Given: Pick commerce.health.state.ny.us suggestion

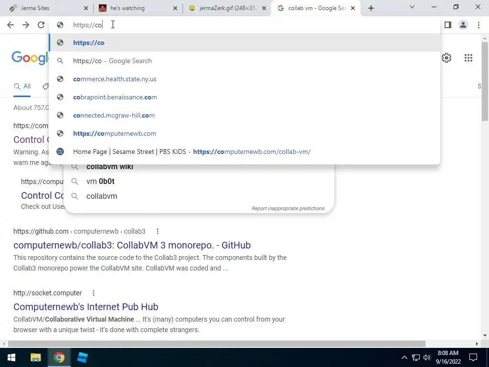Looking at the screenshot, I should coord(244,79).
